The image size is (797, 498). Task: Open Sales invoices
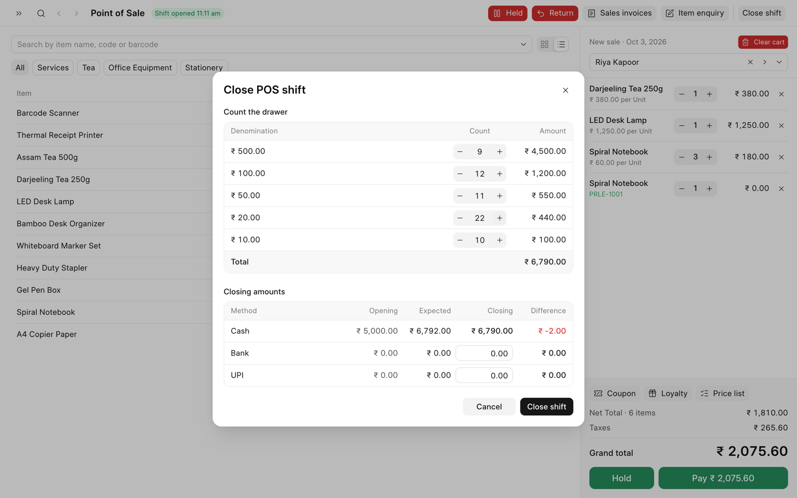(620, 13)
